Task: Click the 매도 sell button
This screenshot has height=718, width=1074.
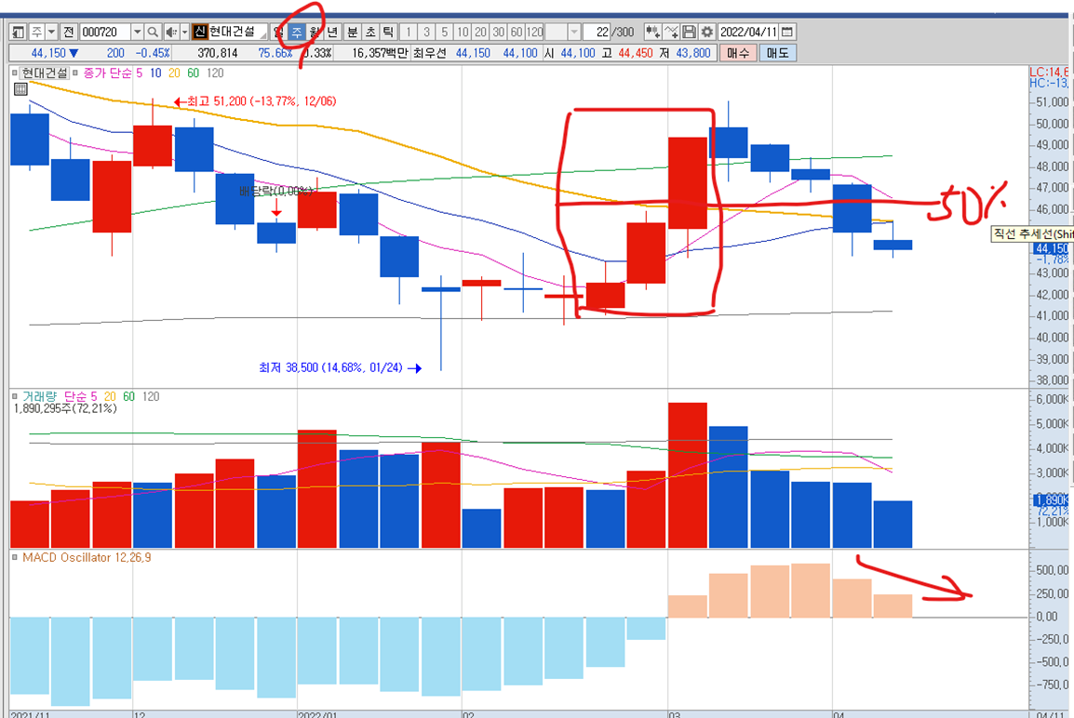Action: 777,53
